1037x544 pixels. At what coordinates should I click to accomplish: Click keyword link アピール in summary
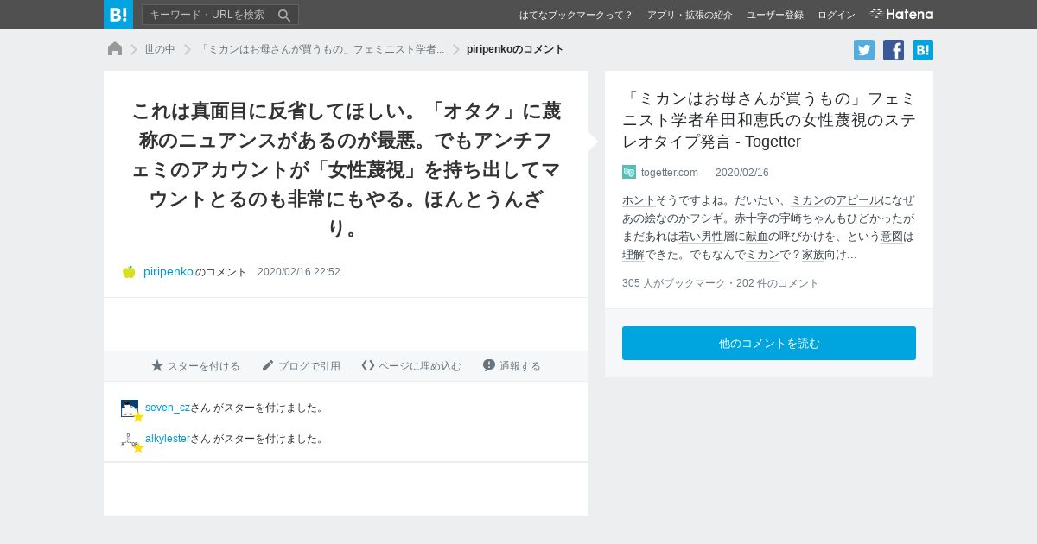coord(858,200)
